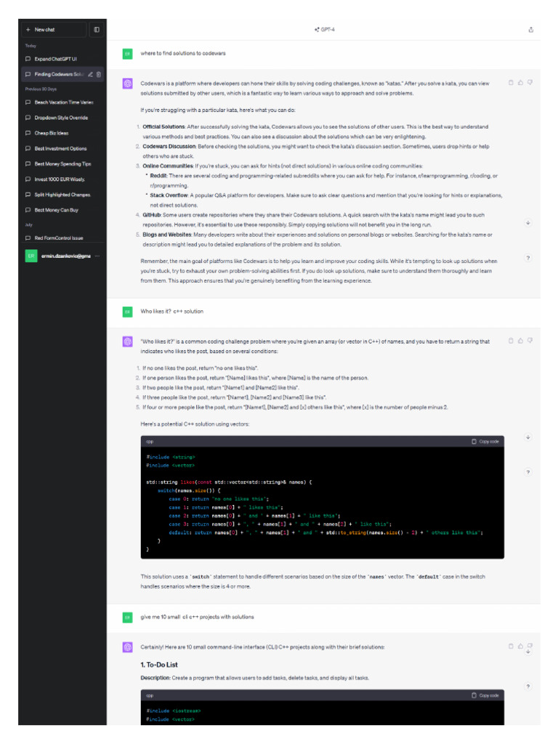Click the '#include <string>' code line

tap(170, 458)
